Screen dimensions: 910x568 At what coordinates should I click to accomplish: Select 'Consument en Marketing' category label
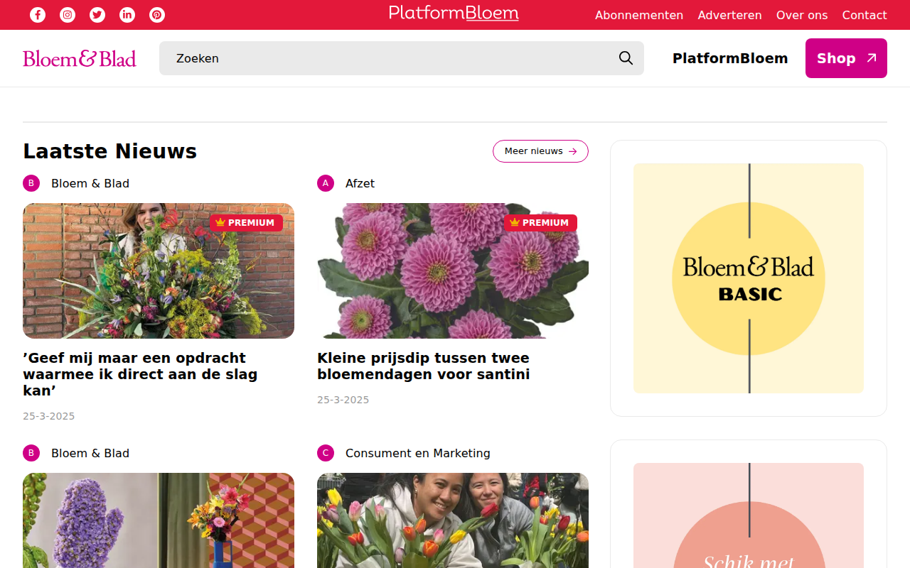pyautogui.click(x=418, y=453)
